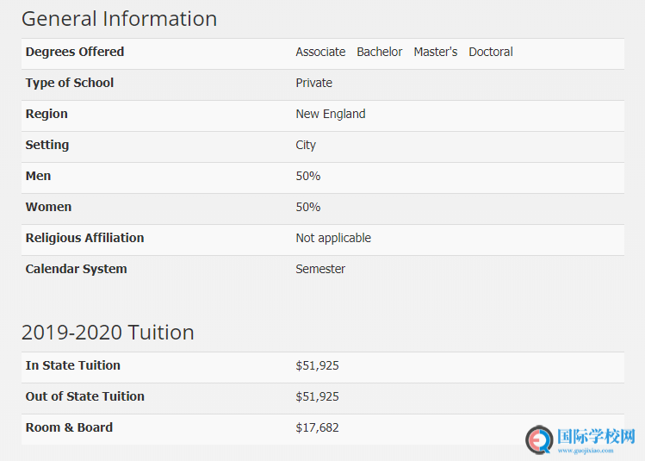This screenshot has width=645, height=461.
Task: Select the Degrees Offered label
Action: (x=75, y=52)
